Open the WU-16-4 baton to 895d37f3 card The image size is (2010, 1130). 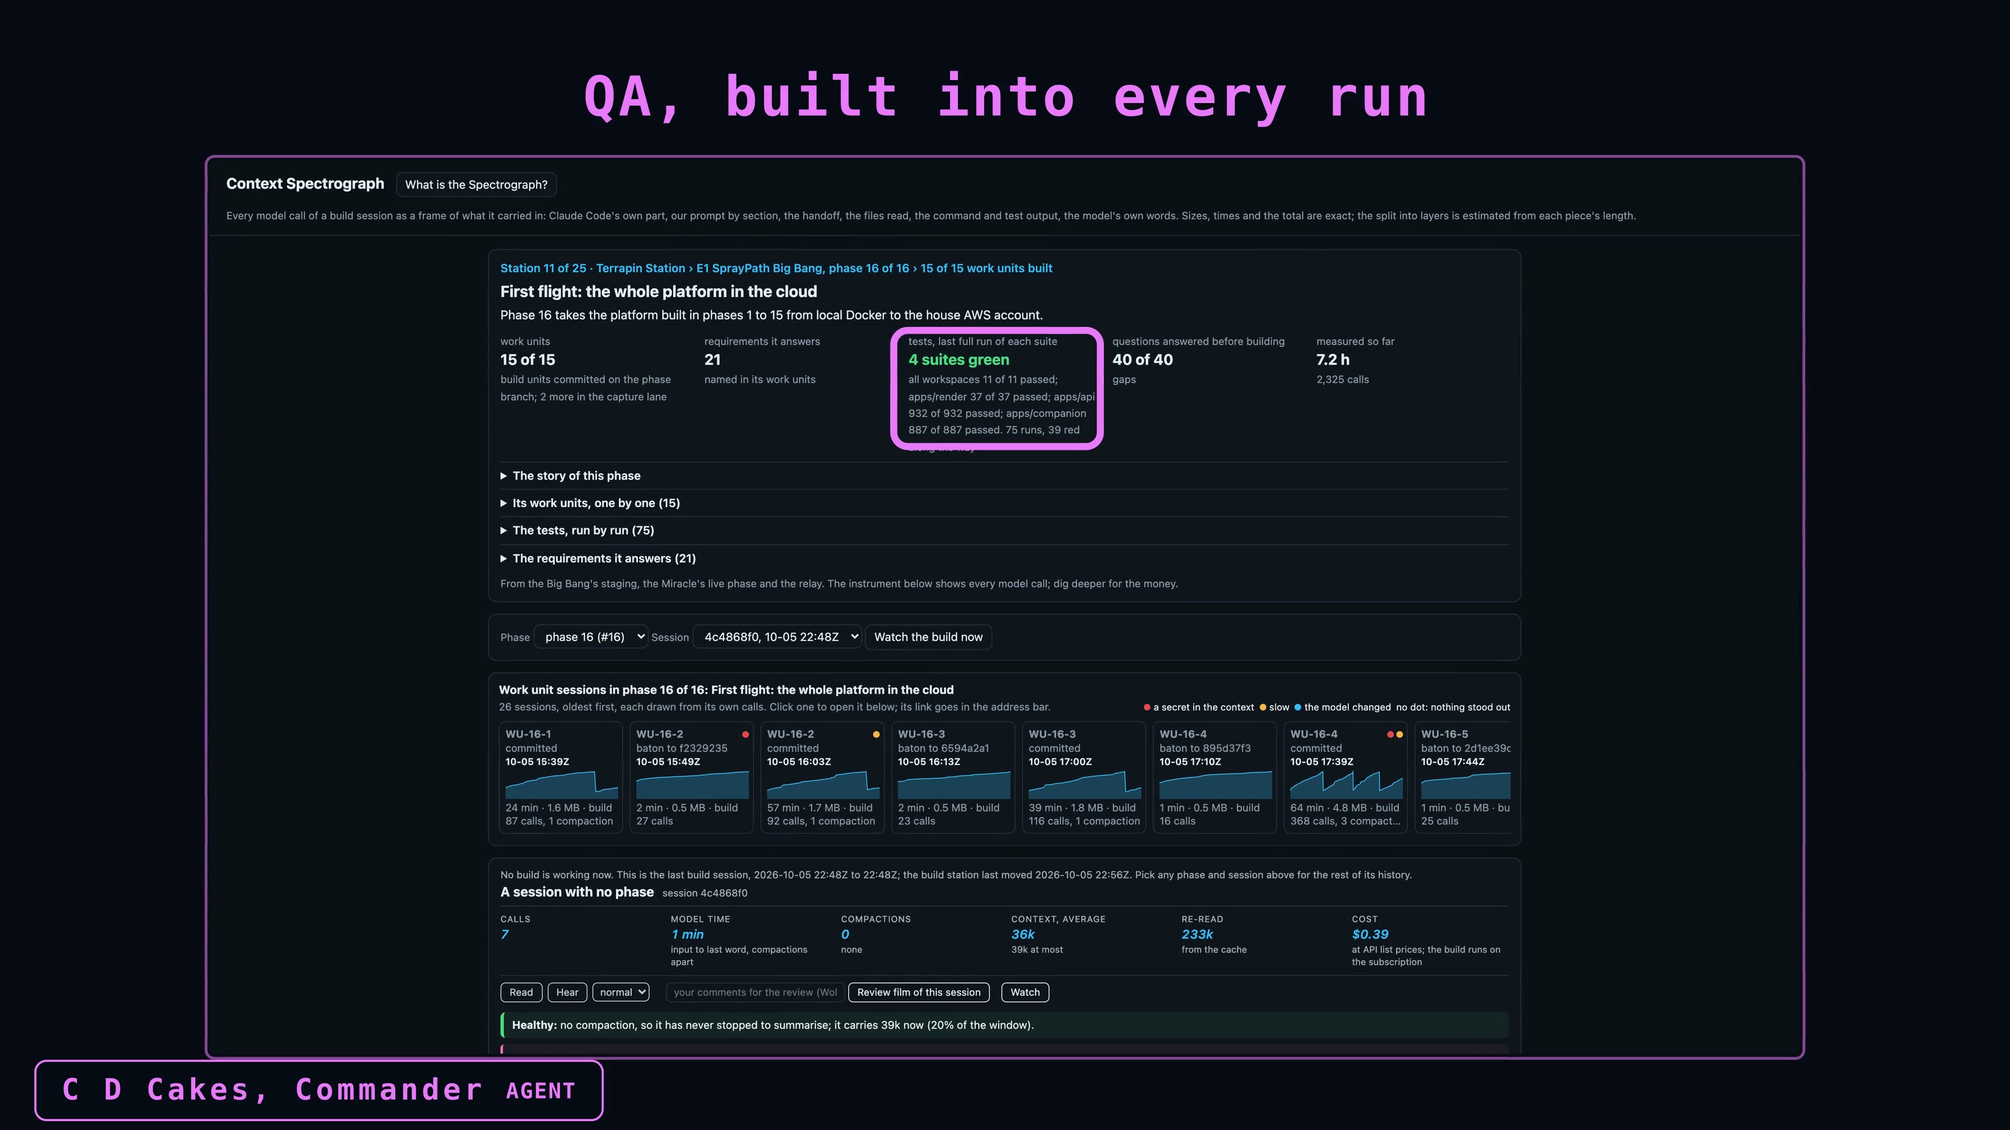1215,777
